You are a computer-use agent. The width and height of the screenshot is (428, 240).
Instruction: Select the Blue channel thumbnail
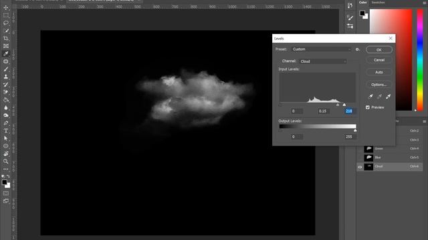(368, 157)
